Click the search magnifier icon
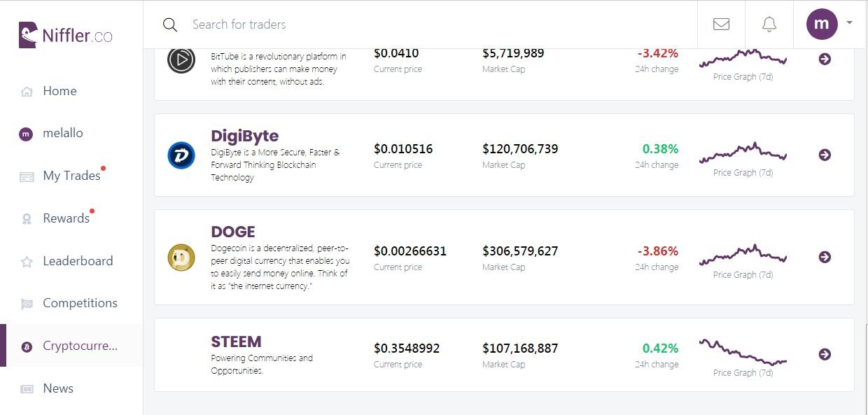Viewport: 868px width, 415px height. click(x=170, y=25)
